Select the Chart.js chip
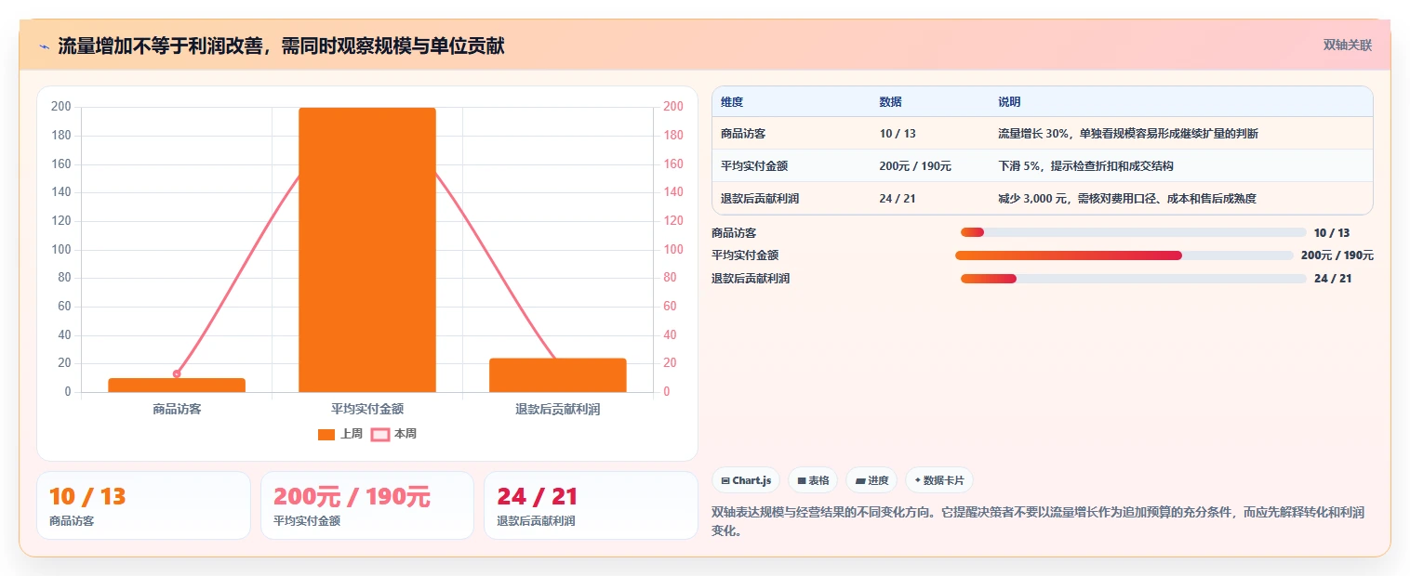The image size is (1410, 576). (746, 480)
